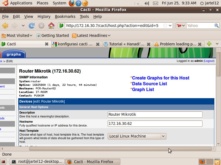The image size is (221, 165).
Task: Open a new tab with the green plus
Action: point(209,44)
